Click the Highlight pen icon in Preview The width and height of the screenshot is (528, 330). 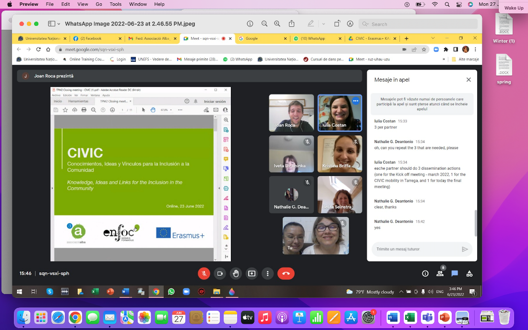pos(311,24)
